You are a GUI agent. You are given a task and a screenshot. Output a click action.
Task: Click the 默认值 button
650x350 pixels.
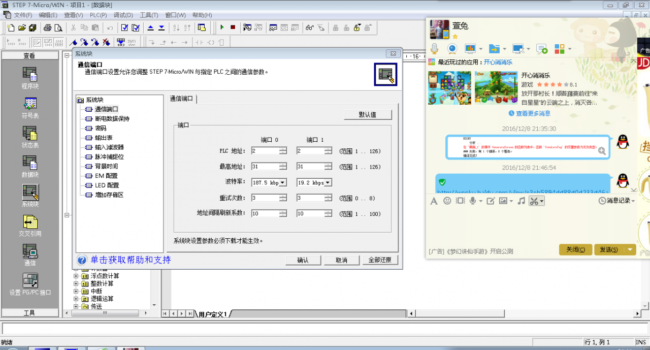[368, 114]
